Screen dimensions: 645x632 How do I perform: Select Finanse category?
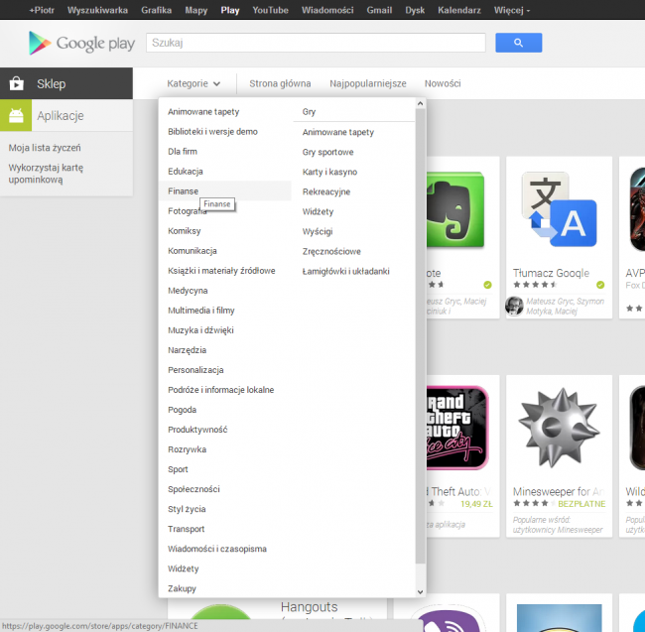pos(224,191)
